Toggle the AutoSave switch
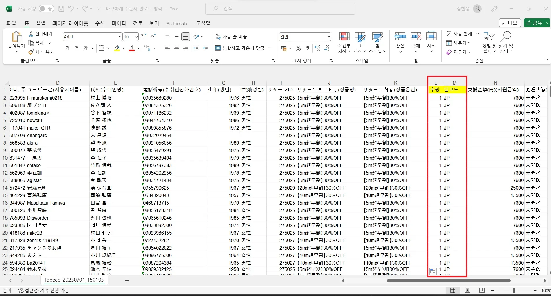Screen dimensions: 551x296 tap(46, 9)
